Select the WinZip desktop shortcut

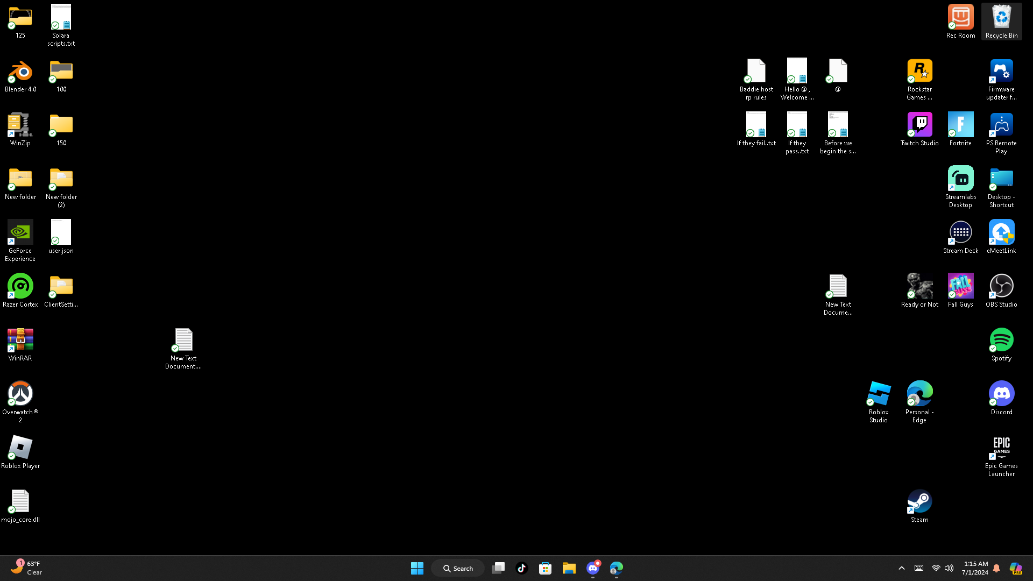tap(20, 130)
